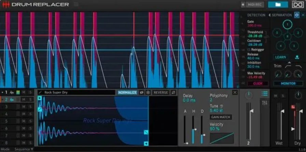Click the UVI logo icon
306x152 pixels.
(298, 4)
